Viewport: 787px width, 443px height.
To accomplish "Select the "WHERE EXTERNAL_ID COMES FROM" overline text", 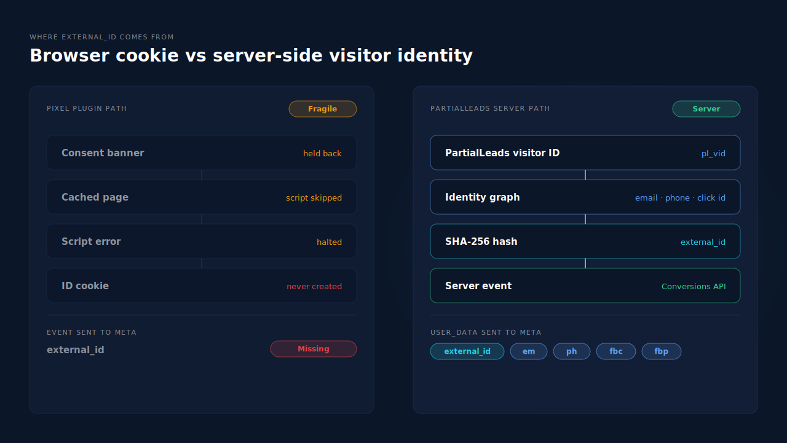I will [101, 38].
